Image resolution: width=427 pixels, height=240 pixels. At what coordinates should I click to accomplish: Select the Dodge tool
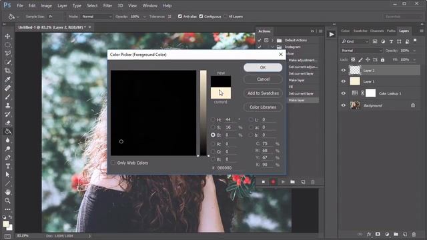click(7, 149)
